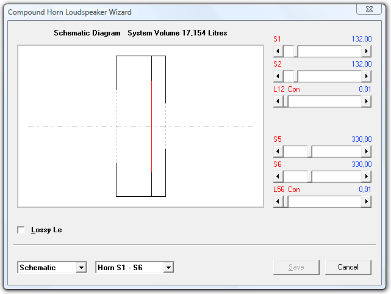This screenshot has width=391, height=294.
Task: Click the S2 value 132,00
Action: tap(361, 64)
